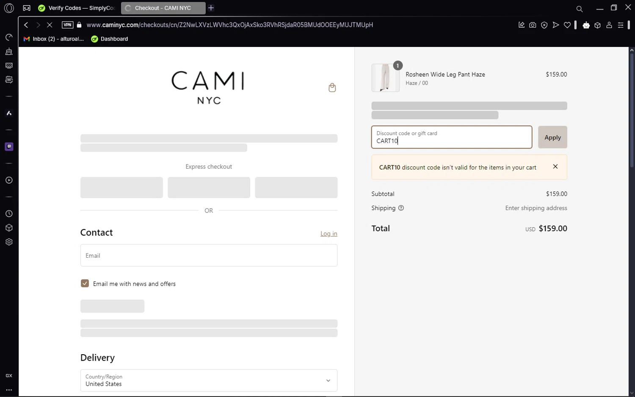
Task: View site security lock info
Action: [79, 25]
